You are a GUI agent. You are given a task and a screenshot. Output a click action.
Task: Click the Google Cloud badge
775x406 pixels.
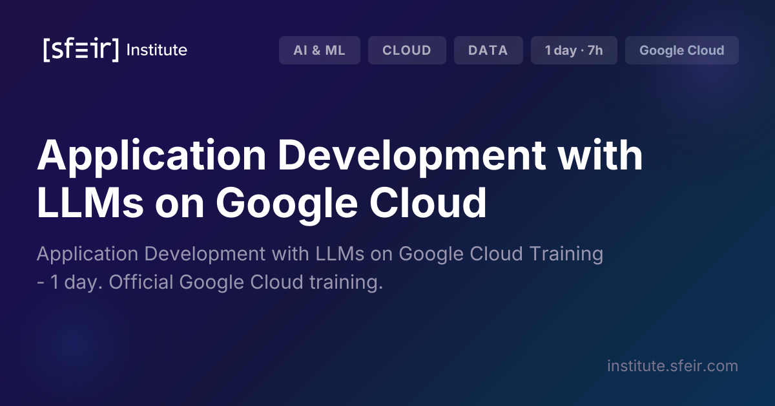point(682,50)
